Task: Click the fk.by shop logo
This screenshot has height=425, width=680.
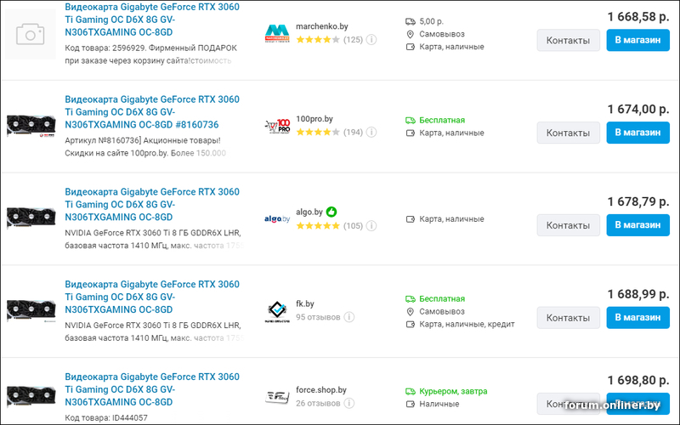Action: pos(277,311)
